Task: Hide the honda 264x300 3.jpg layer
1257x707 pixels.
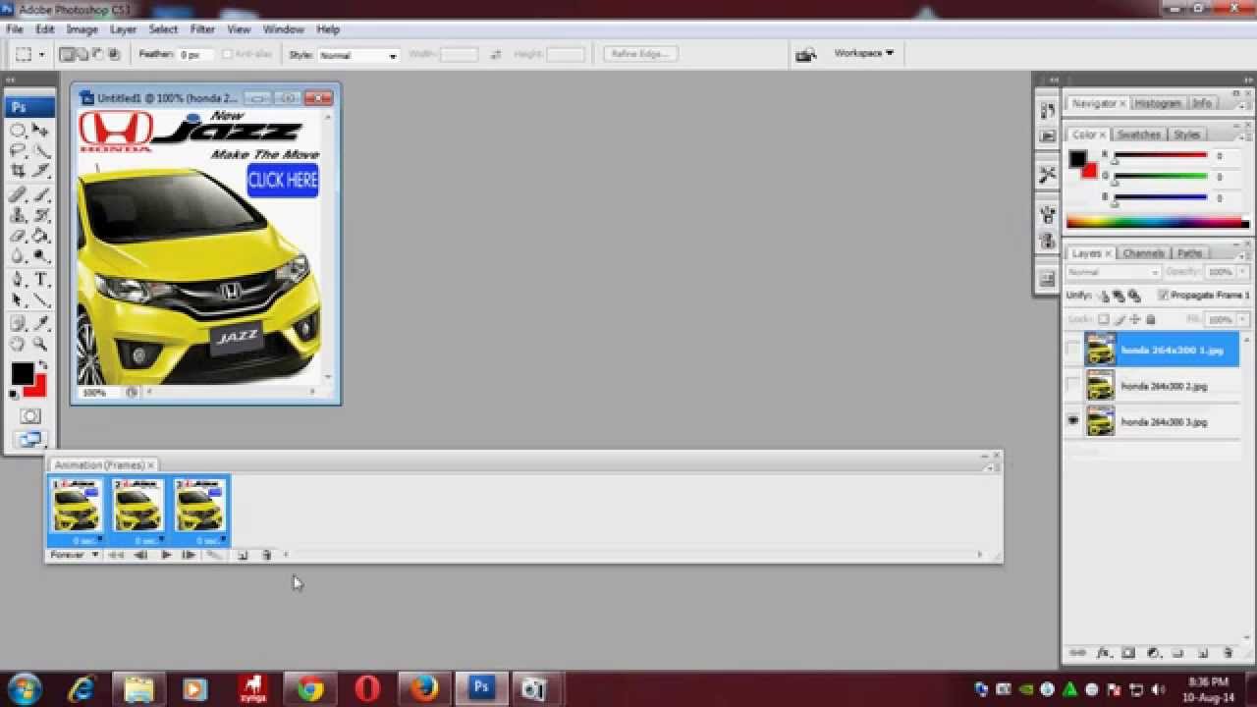Action: (x=1072, y=421)
